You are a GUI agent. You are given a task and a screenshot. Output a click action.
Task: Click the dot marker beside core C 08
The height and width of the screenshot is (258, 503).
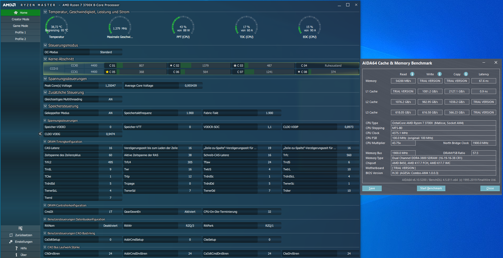click(x=299, y=72)
